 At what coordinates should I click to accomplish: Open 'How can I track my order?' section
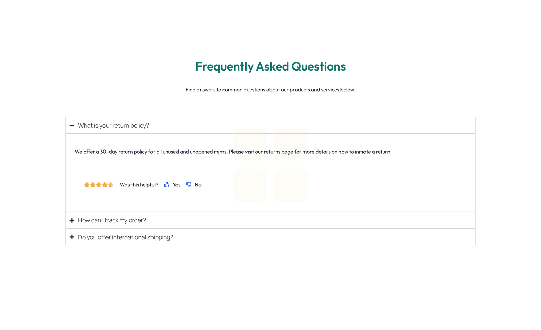(112, 220)
